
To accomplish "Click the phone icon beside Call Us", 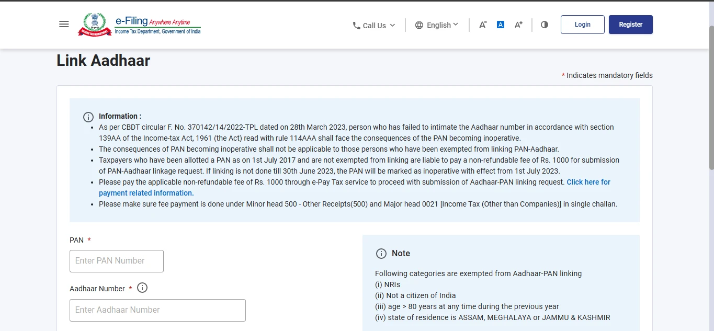I will click(356, 26).
